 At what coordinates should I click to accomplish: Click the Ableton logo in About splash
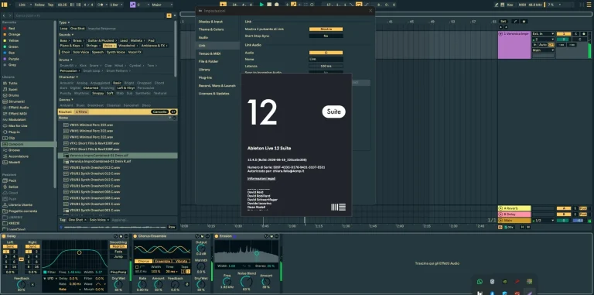point(338,207)
